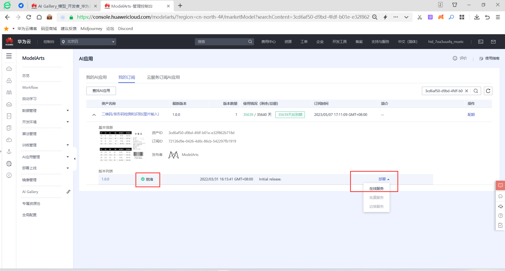Refresh the subscription list
This screenshot has height=271, width=505.
[x=488, y=91]
